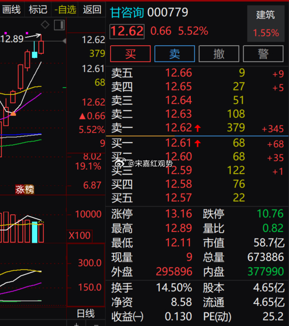Click the 卖二 volume 108
The image size is (289, 326).
(236, 114)
